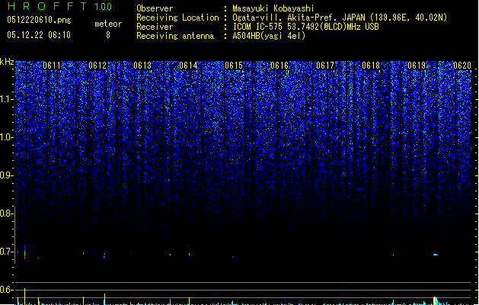The width and height of the screenshot is (479, 305).
Task: Click the bright meteor echo near 0619
Action: pos(436,255)
